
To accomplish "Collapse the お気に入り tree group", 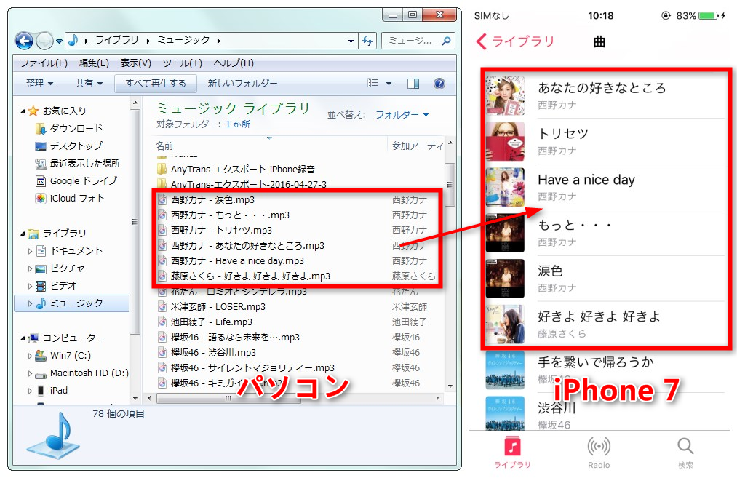I will point(23,111).
